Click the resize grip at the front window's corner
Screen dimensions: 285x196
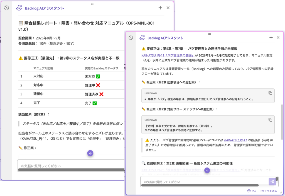coord(281,192)
